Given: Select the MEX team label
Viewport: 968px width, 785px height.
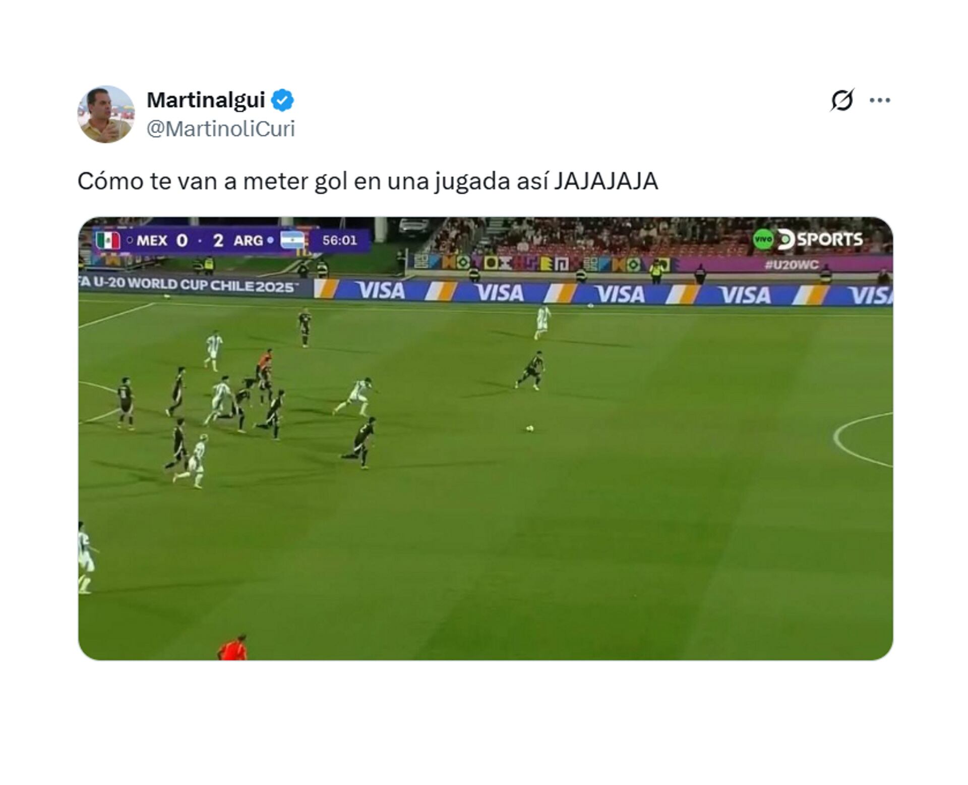Looking at the screenshot, I should 152,241.
